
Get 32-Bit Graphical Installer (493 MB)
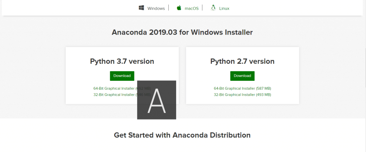[242, 95]
